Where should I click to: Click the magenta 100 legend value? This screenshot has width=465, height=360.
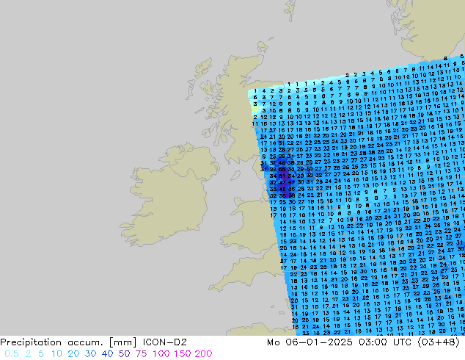[161, 354]
